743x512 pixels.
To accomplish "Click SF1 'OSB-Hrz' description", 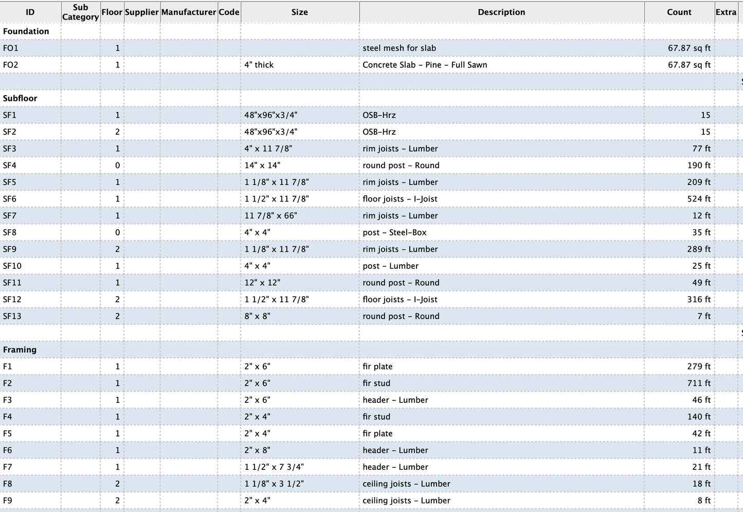I will pyautogui.click(x=379, y=115).
